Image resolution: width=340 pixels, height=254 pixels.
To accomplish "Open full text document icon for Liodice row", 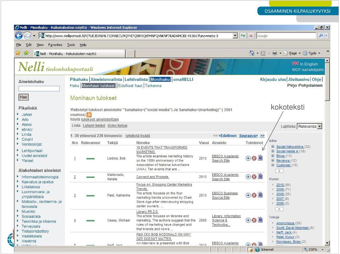I will (x=260, y=158).
